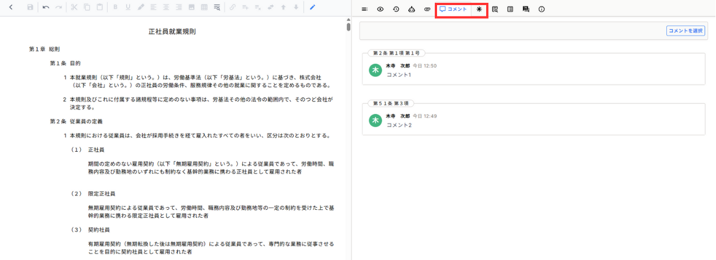Open the information circle icon
This screenshot has height=260, width=716.
(542, 9)
